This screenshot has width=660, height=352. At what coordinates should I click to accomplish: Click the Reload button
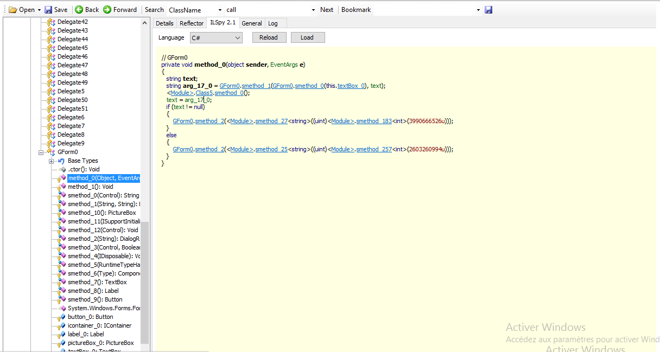[269, 37]
